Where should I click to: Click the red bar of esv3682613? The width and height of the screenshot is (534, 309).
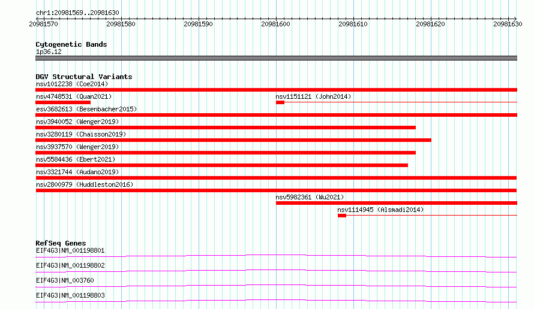[x=276, y=115]
